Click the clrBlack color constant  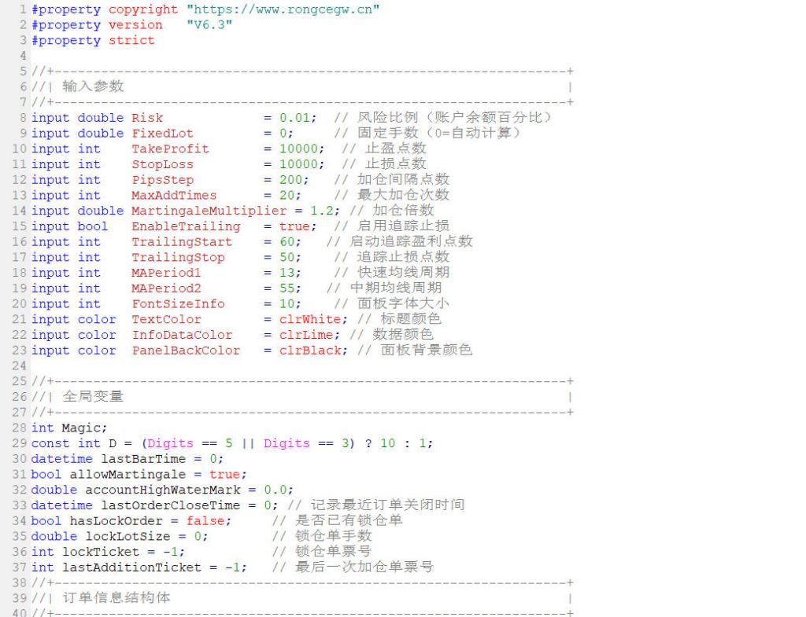point(310,351)
